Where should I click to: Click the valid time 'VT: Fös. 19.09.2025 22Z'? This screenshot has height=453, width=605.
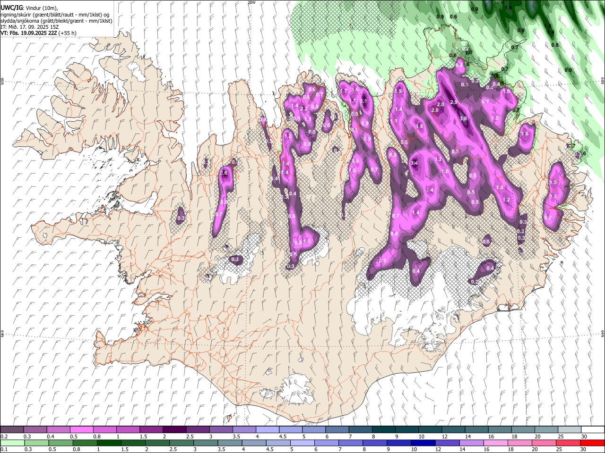(29, 33)
